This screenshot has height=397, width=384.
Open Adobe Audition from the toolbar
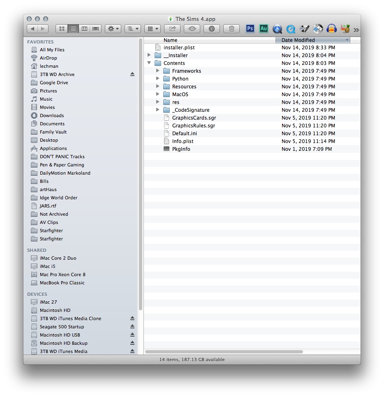pyautogui.click(x=264, y=29)
